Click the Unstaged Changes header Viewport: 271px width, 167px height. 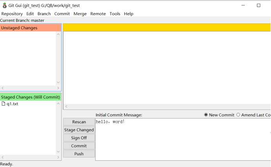click(x=31, y=28)
